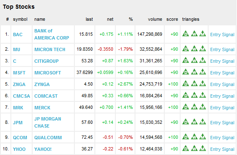
Task: Click Entry Signal for Merck
Action: click(x=222, y=108)
